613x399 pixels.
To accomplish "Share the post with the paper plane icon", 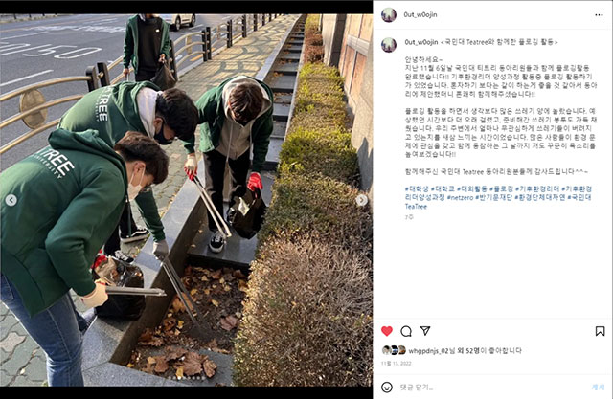I will pos(425,331).
